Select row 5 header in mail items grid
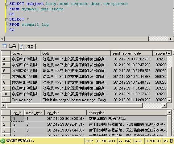 click(x=6, y=65)
